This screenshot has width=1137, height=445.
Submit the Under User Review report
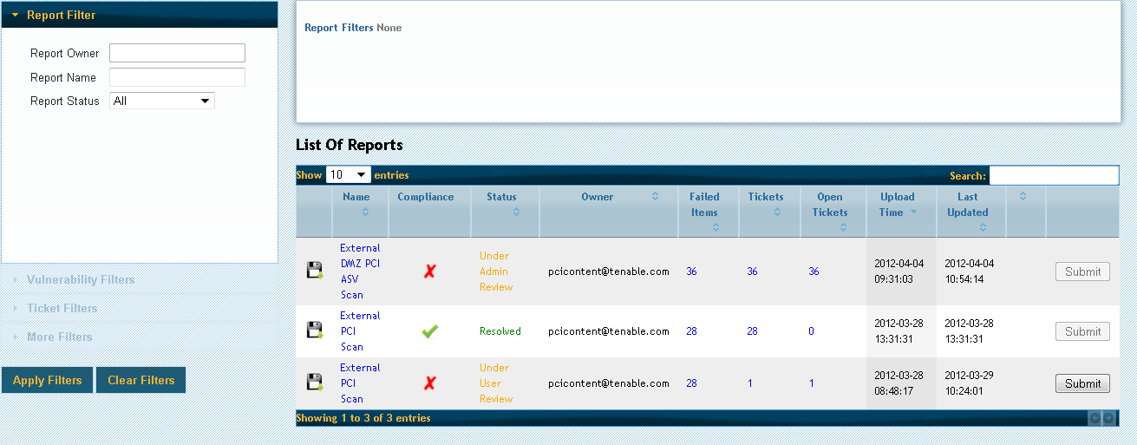point(1082,383)
